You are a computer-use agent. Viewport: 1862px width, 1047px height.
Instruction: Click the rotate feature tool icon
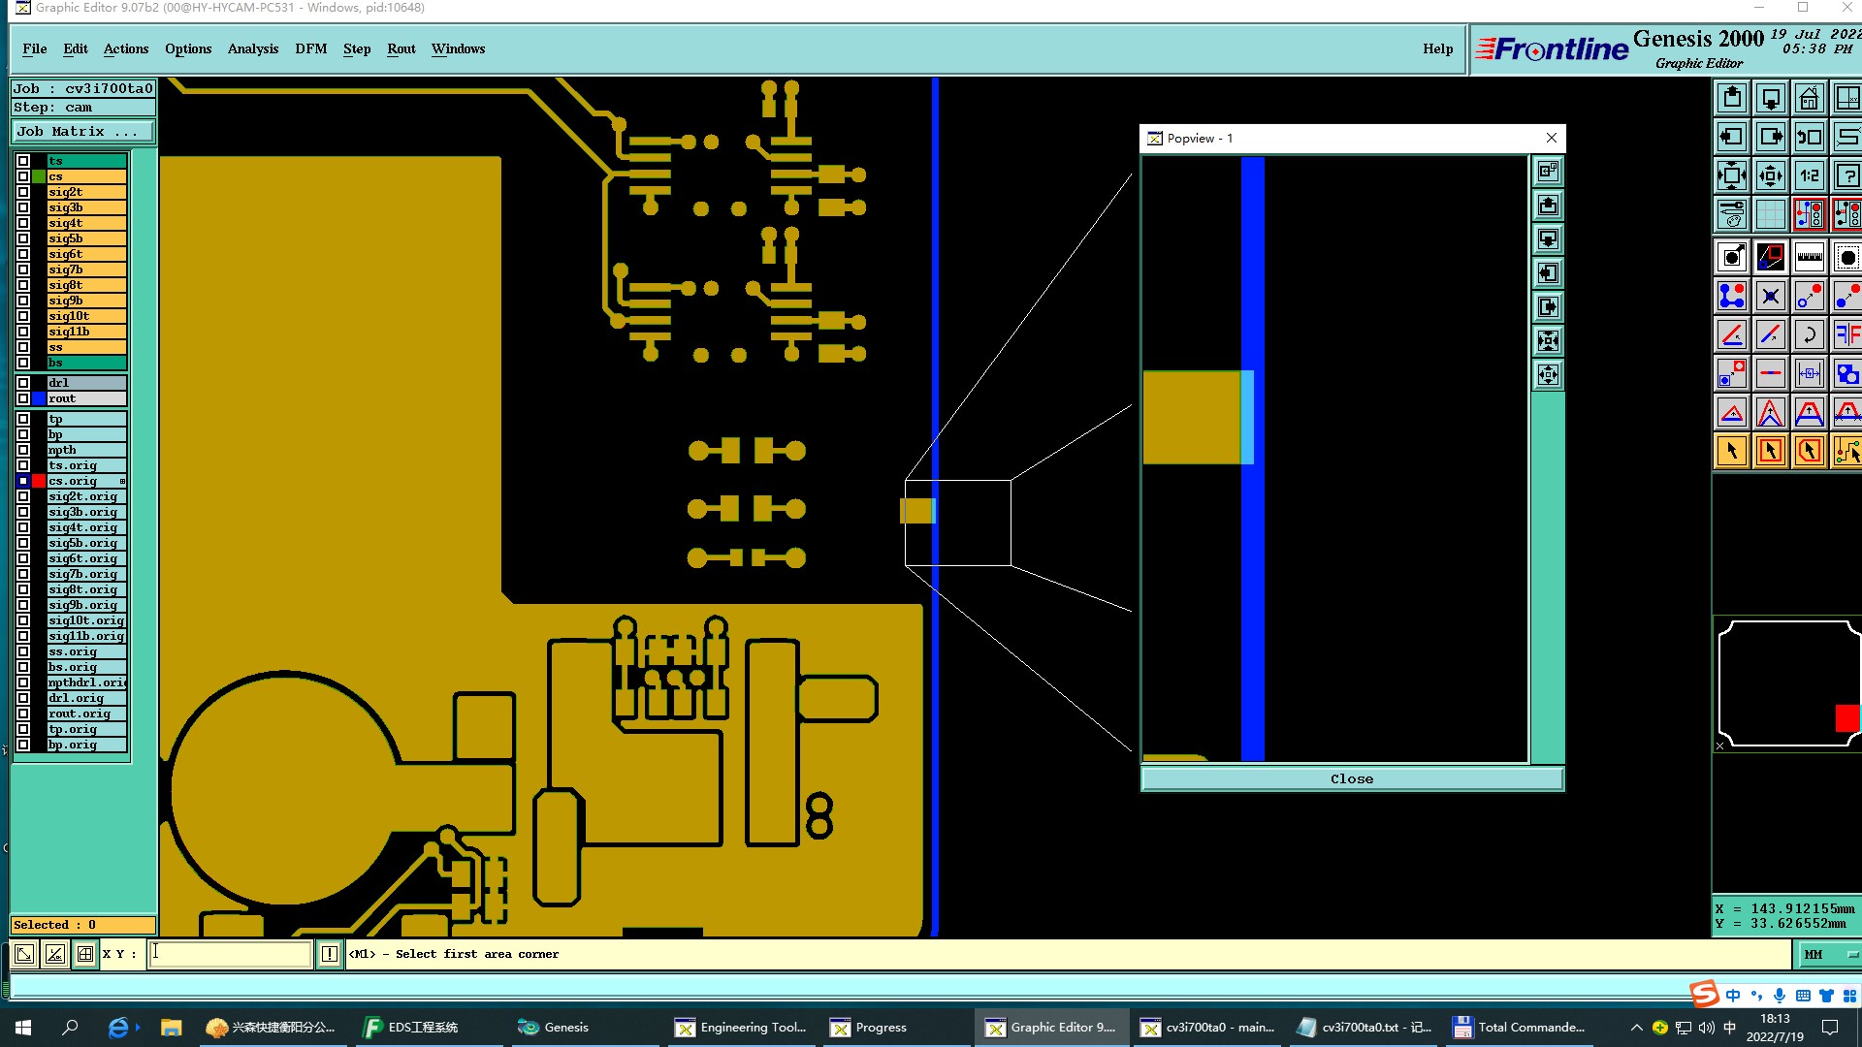coord(1809,335)
